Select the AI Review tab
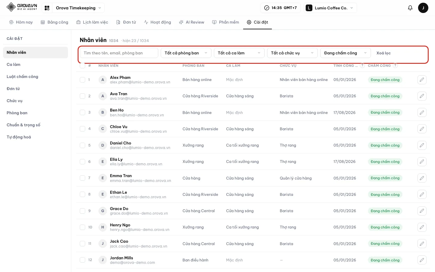The image size is (435, 272). point(192,22)
